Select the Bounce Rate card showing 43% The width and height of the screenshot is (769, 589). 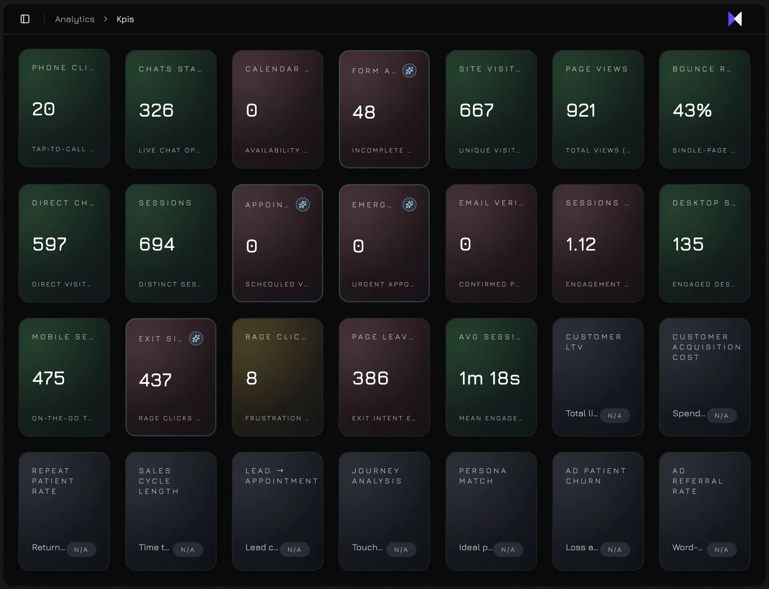point(705,109)
